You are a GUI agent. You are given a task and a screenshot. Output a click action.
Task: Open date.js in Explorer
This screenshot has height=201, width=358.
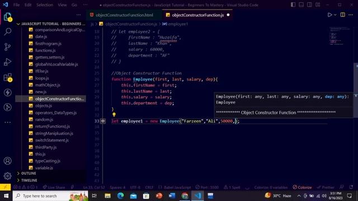coord(41,36)
